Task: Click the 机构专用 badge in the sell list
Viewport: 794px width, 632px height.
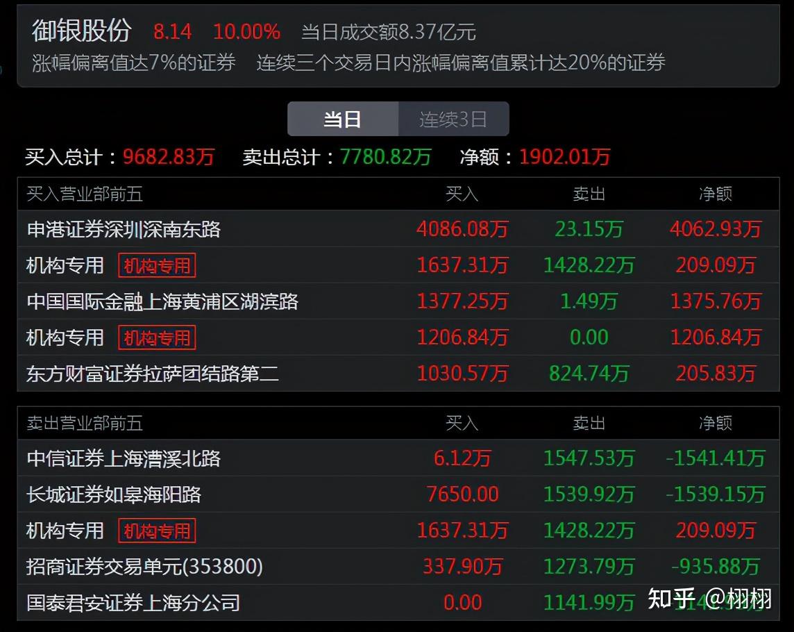Action: (156, 531)
